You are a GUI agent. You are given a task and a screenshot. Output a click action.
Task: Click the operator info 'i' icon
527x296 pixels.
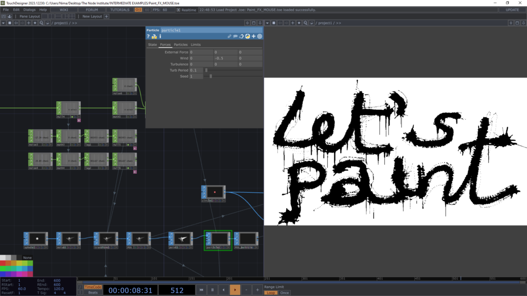[160, 36]
